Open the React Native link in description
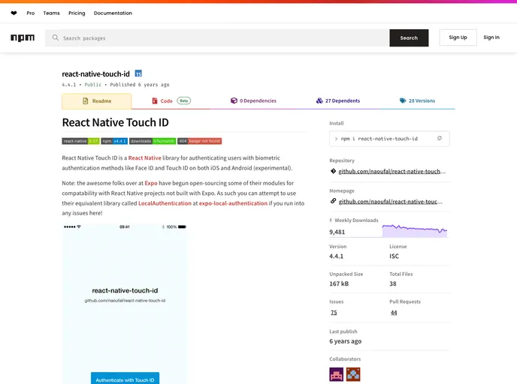 coord(145,158)
